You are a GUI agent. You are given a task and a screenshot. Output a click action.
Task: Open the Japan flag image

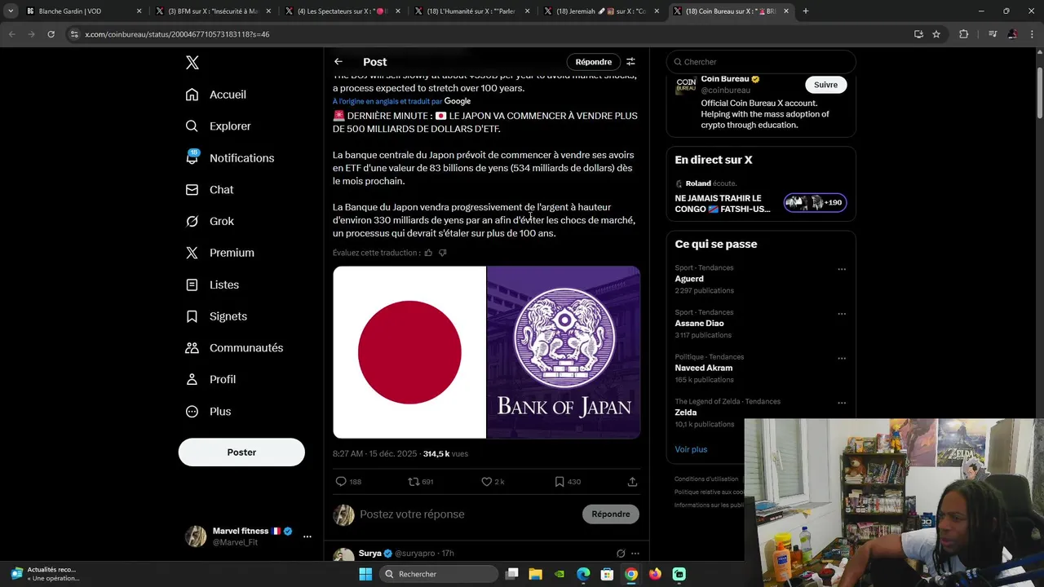pyautogui.click(x=409, y=352)
